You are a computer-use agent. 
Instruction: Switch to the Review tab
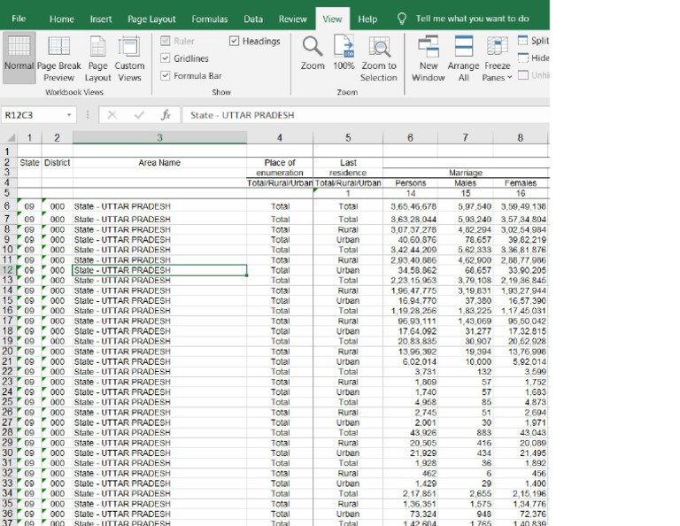pyautogui.click(x=293, y=19)
